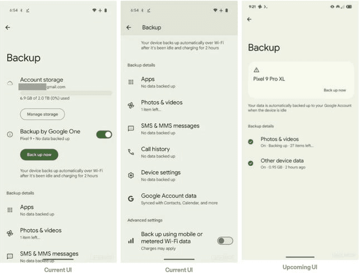Tap the green Back up now button

coord(39,155)
